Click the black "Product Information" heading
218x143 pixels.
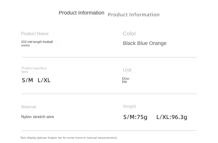coord(81,13)
